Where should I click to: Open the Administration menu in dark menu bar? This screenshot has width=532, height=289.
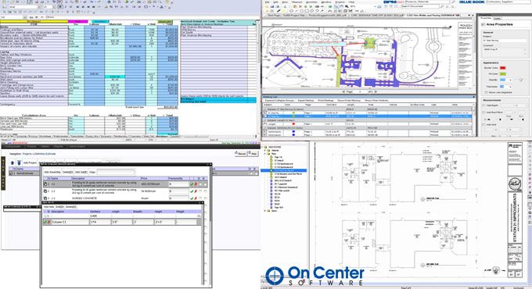[77, 147]
